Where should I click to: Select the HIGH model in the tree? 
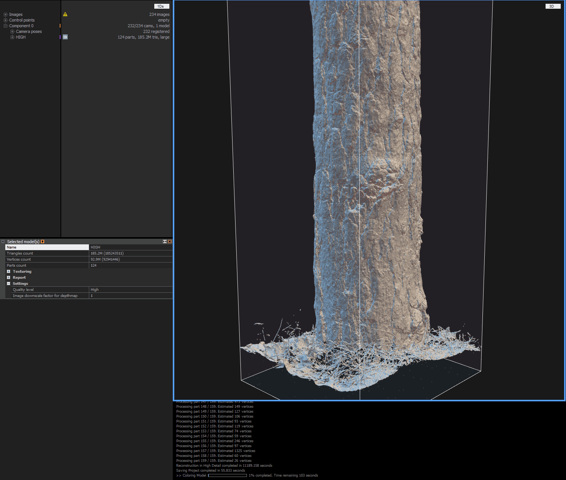click(21, 37)
